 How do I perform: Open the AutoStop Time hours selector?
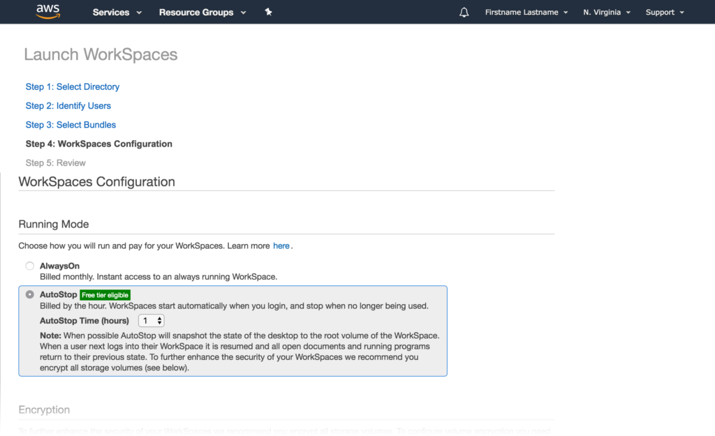tap(152, 321)
